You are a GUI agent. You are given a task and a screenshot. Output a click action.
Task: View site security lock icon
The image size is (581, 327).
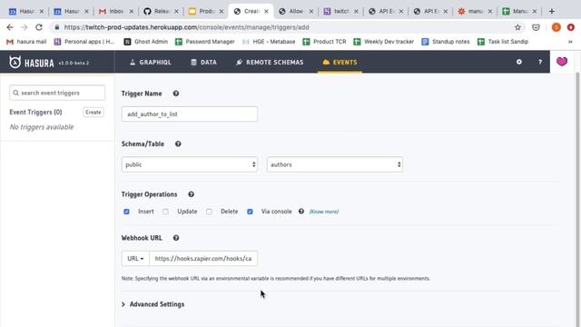(x=56, y=27)
